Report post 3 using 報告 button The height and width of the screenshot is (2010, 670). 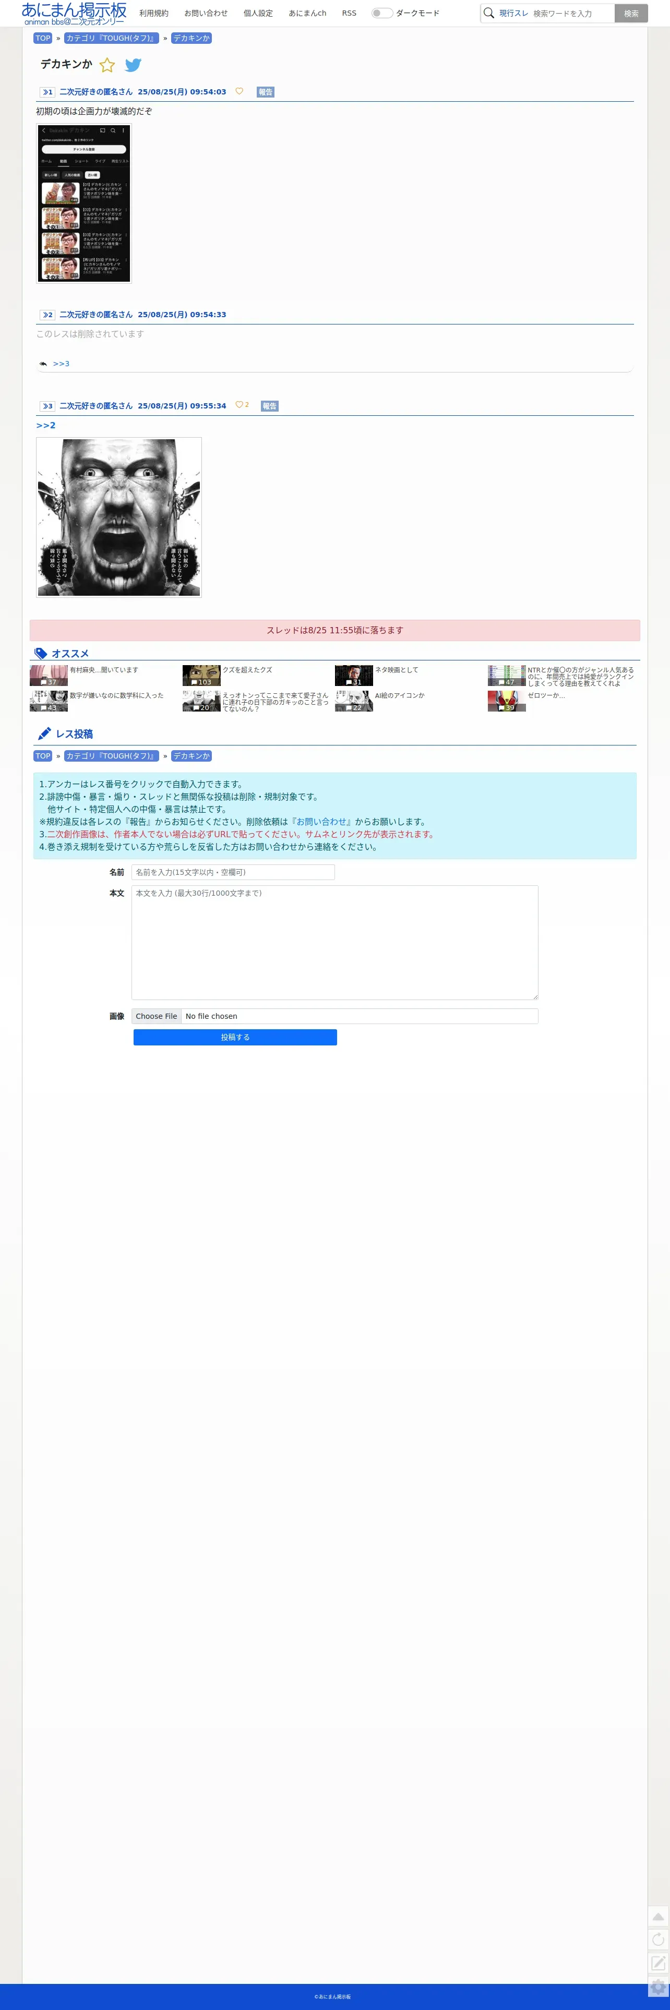tap(269, 406)
